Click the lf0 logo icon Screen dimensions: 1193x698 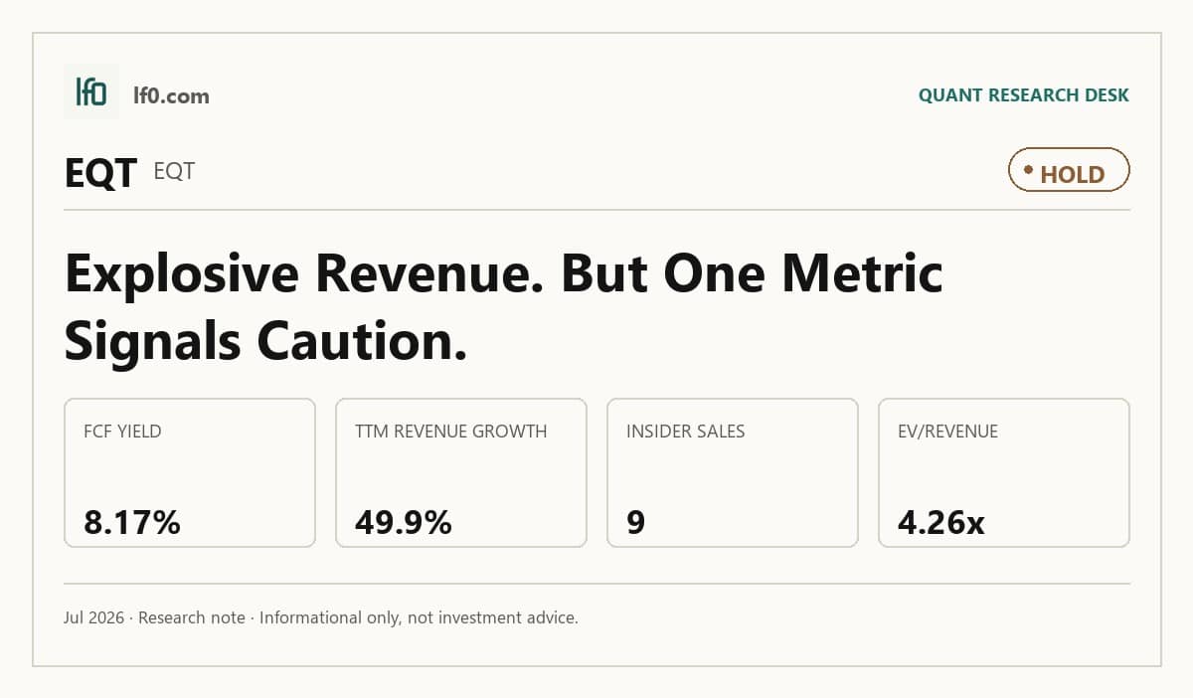(91, 91)
